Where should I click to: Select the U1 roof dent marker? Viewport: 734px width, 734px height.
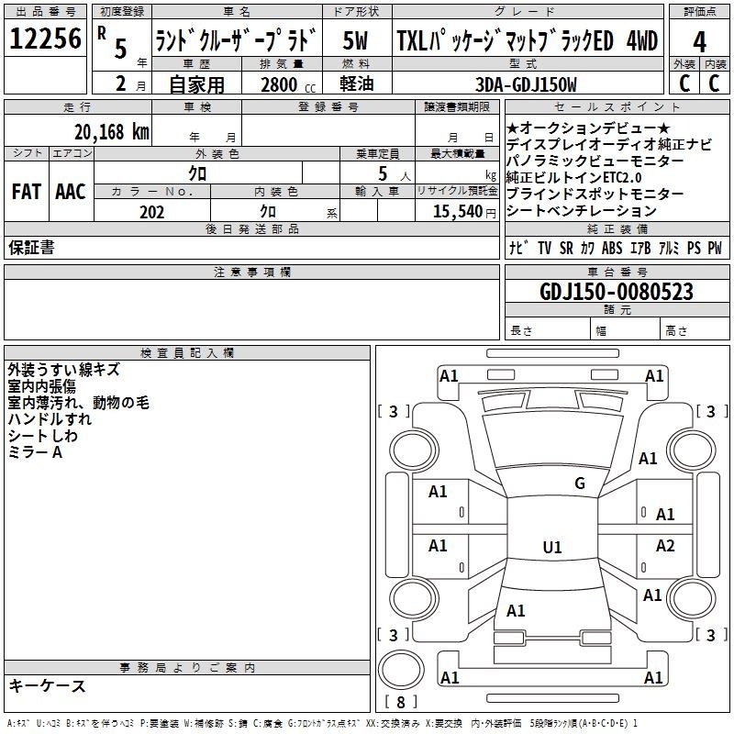coord(551,548)
